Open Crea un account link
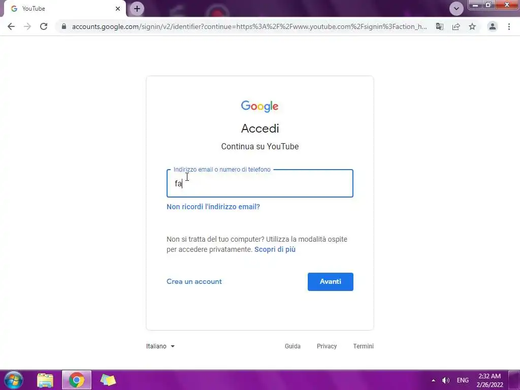Viewport: 520px width, 390px height. pos(194,281)
